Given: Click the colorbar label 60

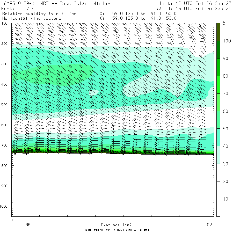Looking at the screenshot, I should point(225,111).
